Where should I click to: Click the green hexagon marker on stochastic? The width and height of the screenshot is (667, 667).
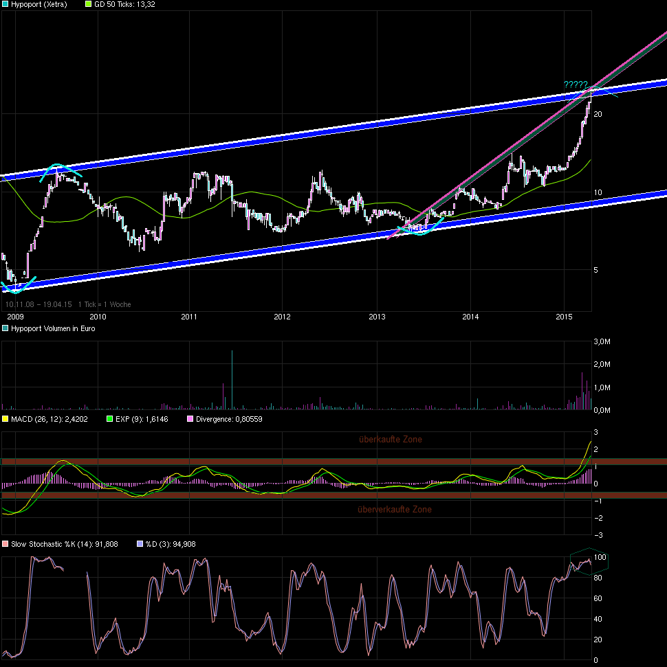[589, 561]
